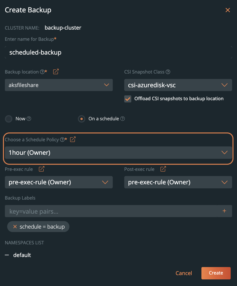Click the Create button
This screenshot has height=286, width=237.
(216, 273)
